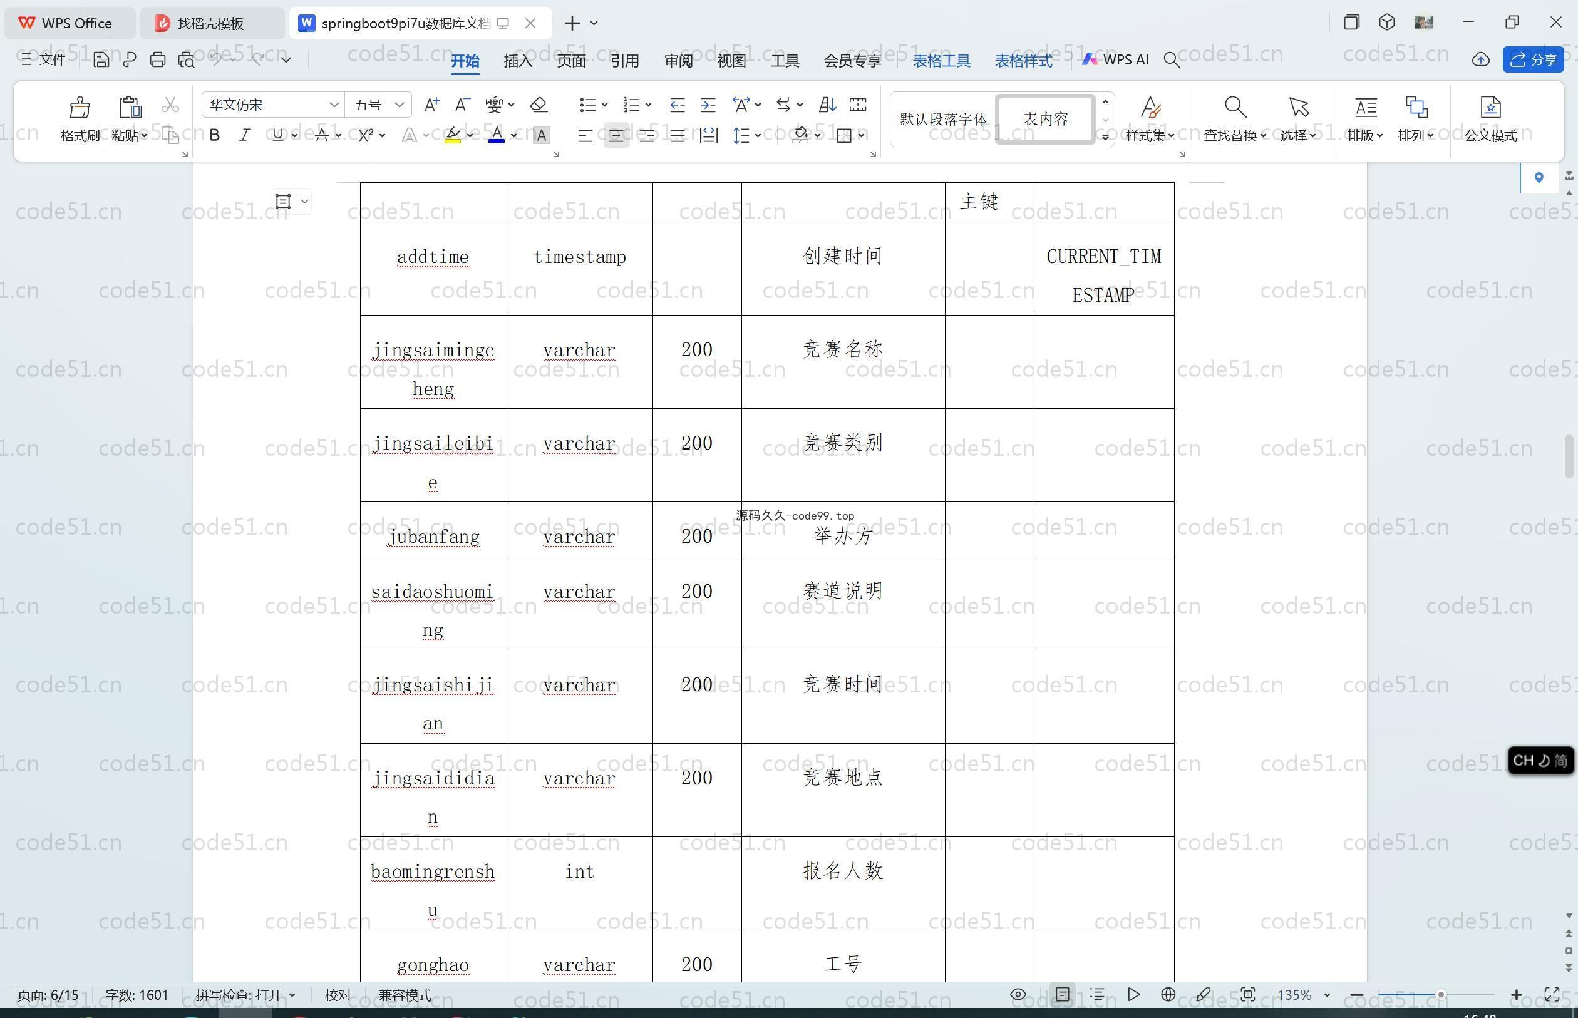Select the 默认段落字体 style

click(x=944, y=119)
